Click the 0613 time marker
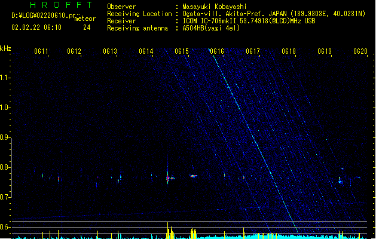The image size is (376, 239). click(110, 51)
